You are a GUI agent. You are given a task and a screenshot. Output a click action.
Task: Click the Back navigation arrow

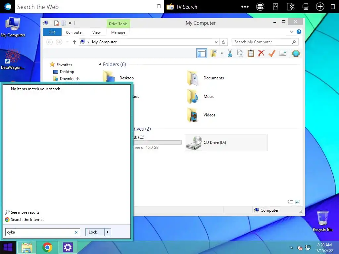(50, 42)
